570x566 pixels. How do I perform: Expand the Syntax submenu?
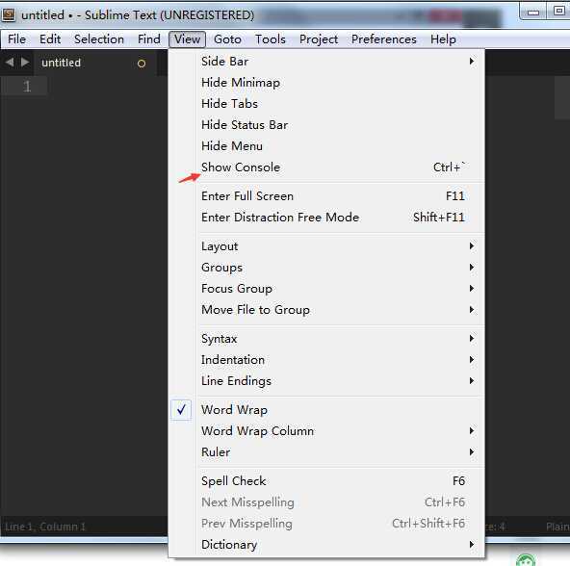coord(326,339)
